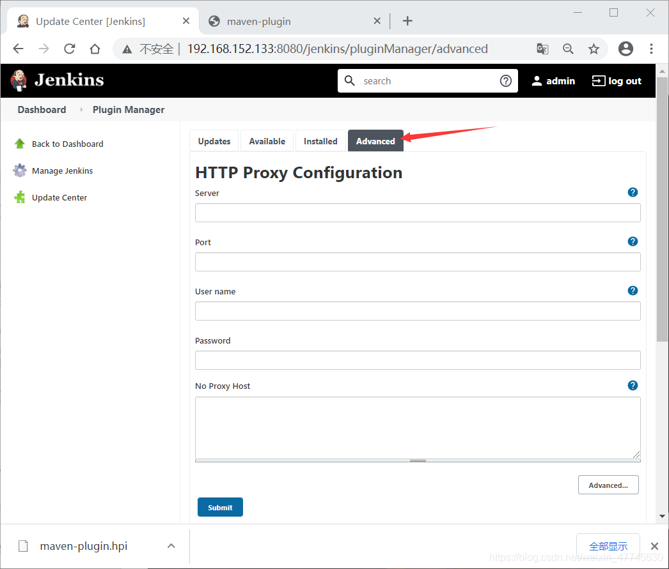The height and width of the screenshot is (569, 669).
Task: Focus the Port input field
Action: [418, 262]
